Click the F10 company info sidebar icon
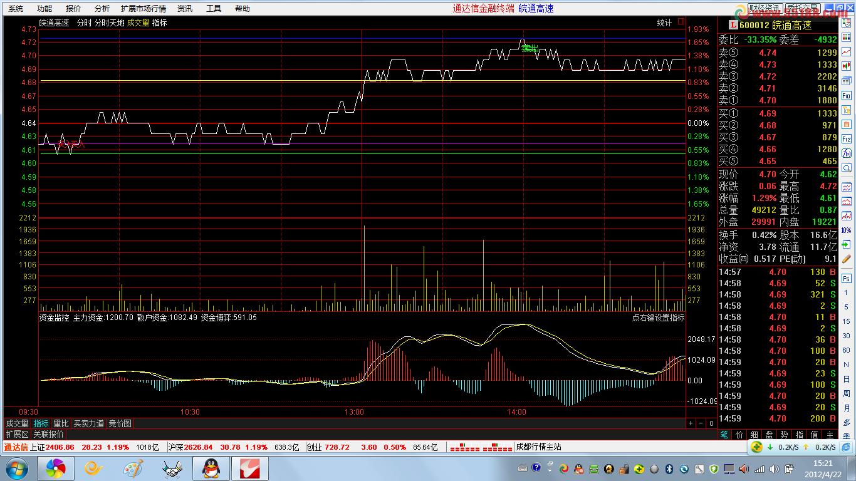 tap(847, 96)
